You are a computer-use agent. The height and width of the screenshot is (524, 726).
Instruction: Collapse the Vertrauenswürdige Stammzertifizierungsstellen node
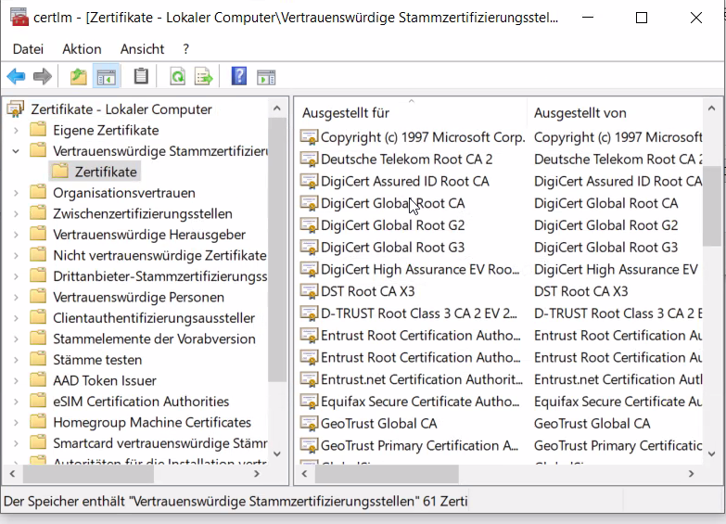pos(16,150)
